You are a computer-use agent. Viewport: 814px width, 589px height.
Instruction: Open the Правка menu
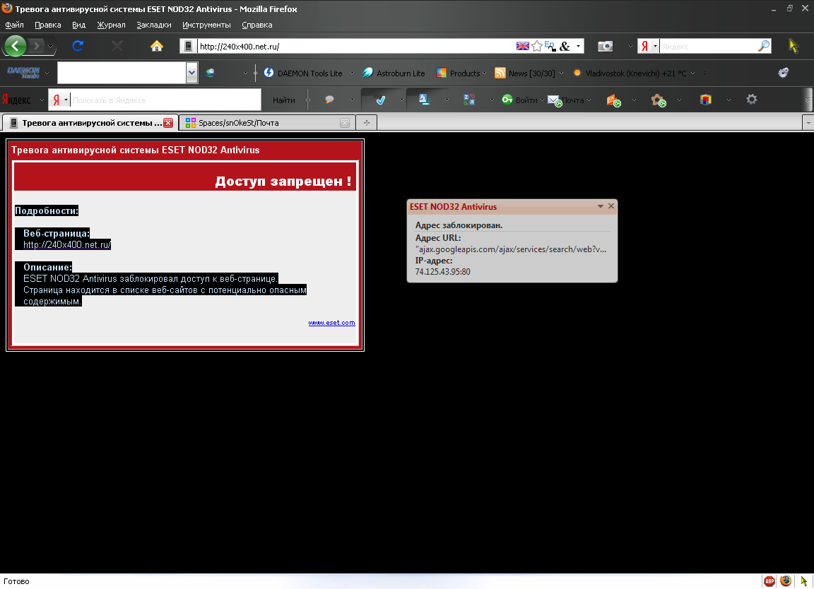point(48,25)
